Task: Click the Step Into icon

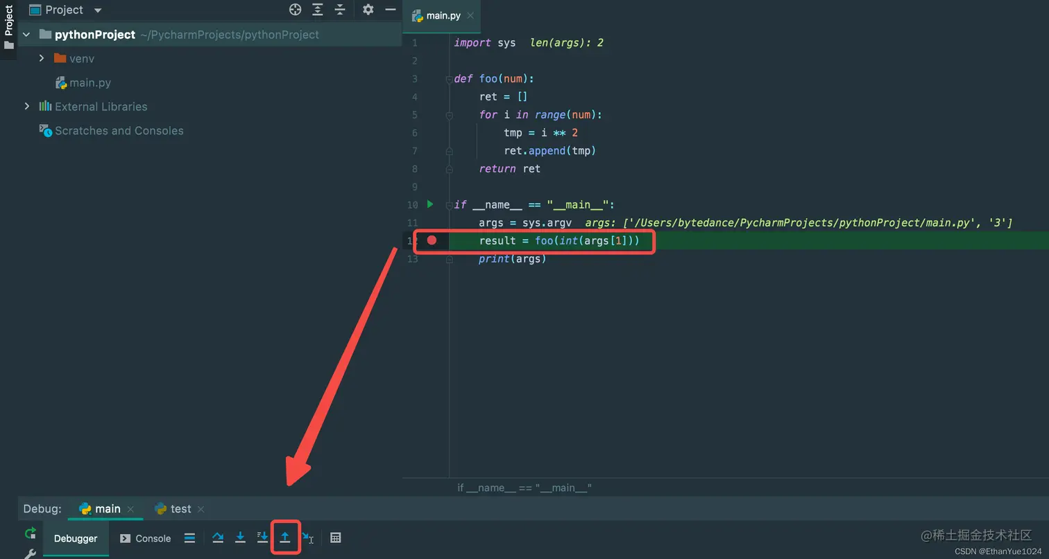Action: (x=240, y=538)
